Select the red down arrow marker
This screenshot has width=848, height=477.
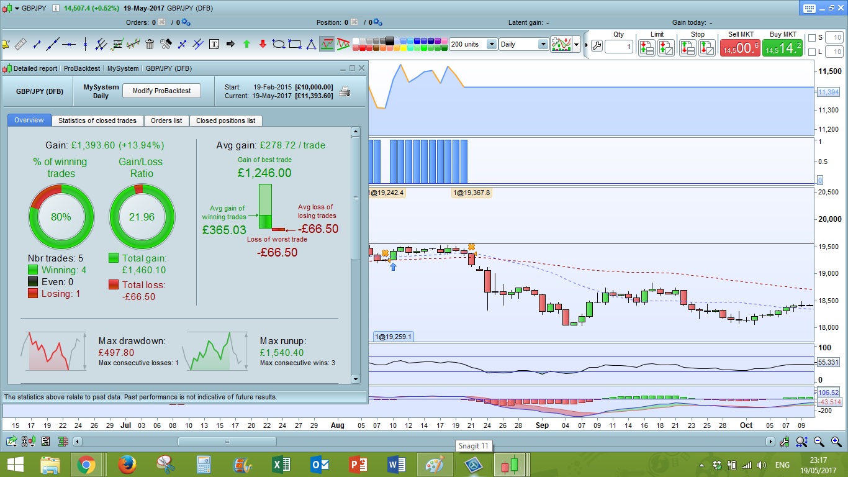(x=263, y=44)
